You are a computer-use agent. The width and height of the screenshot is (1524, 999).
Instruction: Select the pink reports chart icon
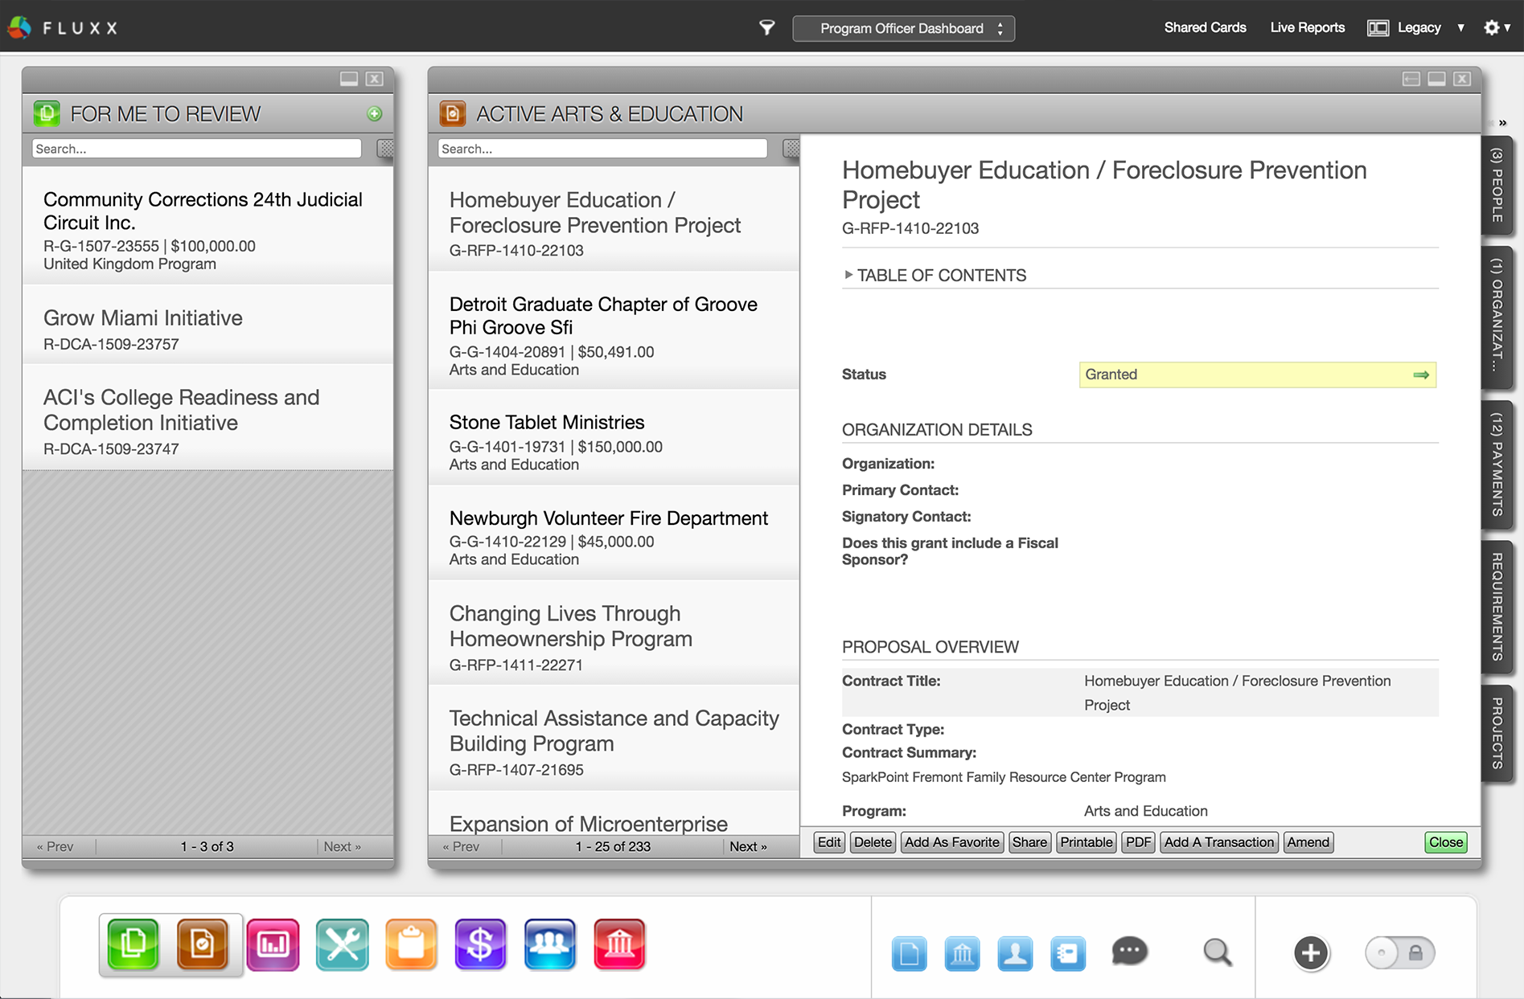click(x=273, y=944)
